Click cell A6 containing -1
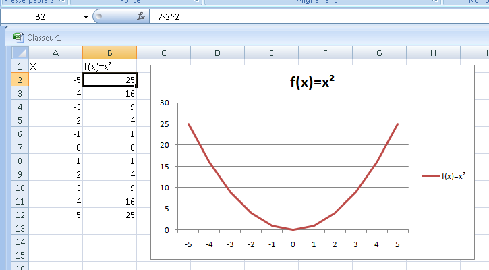Screen dimensions: 489x270 [x=55, y=134]
